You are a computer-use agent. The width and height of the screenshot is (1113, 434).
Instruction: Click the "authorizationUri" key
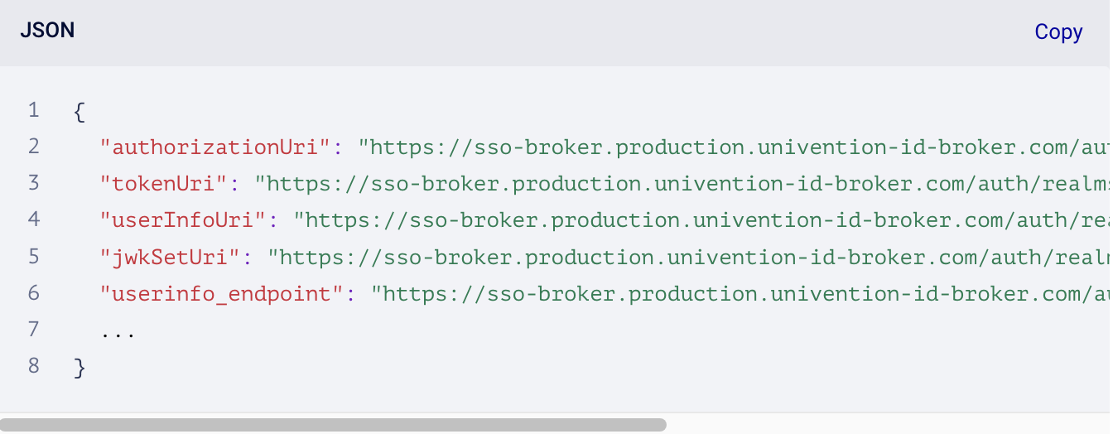(x=214, y=147)
